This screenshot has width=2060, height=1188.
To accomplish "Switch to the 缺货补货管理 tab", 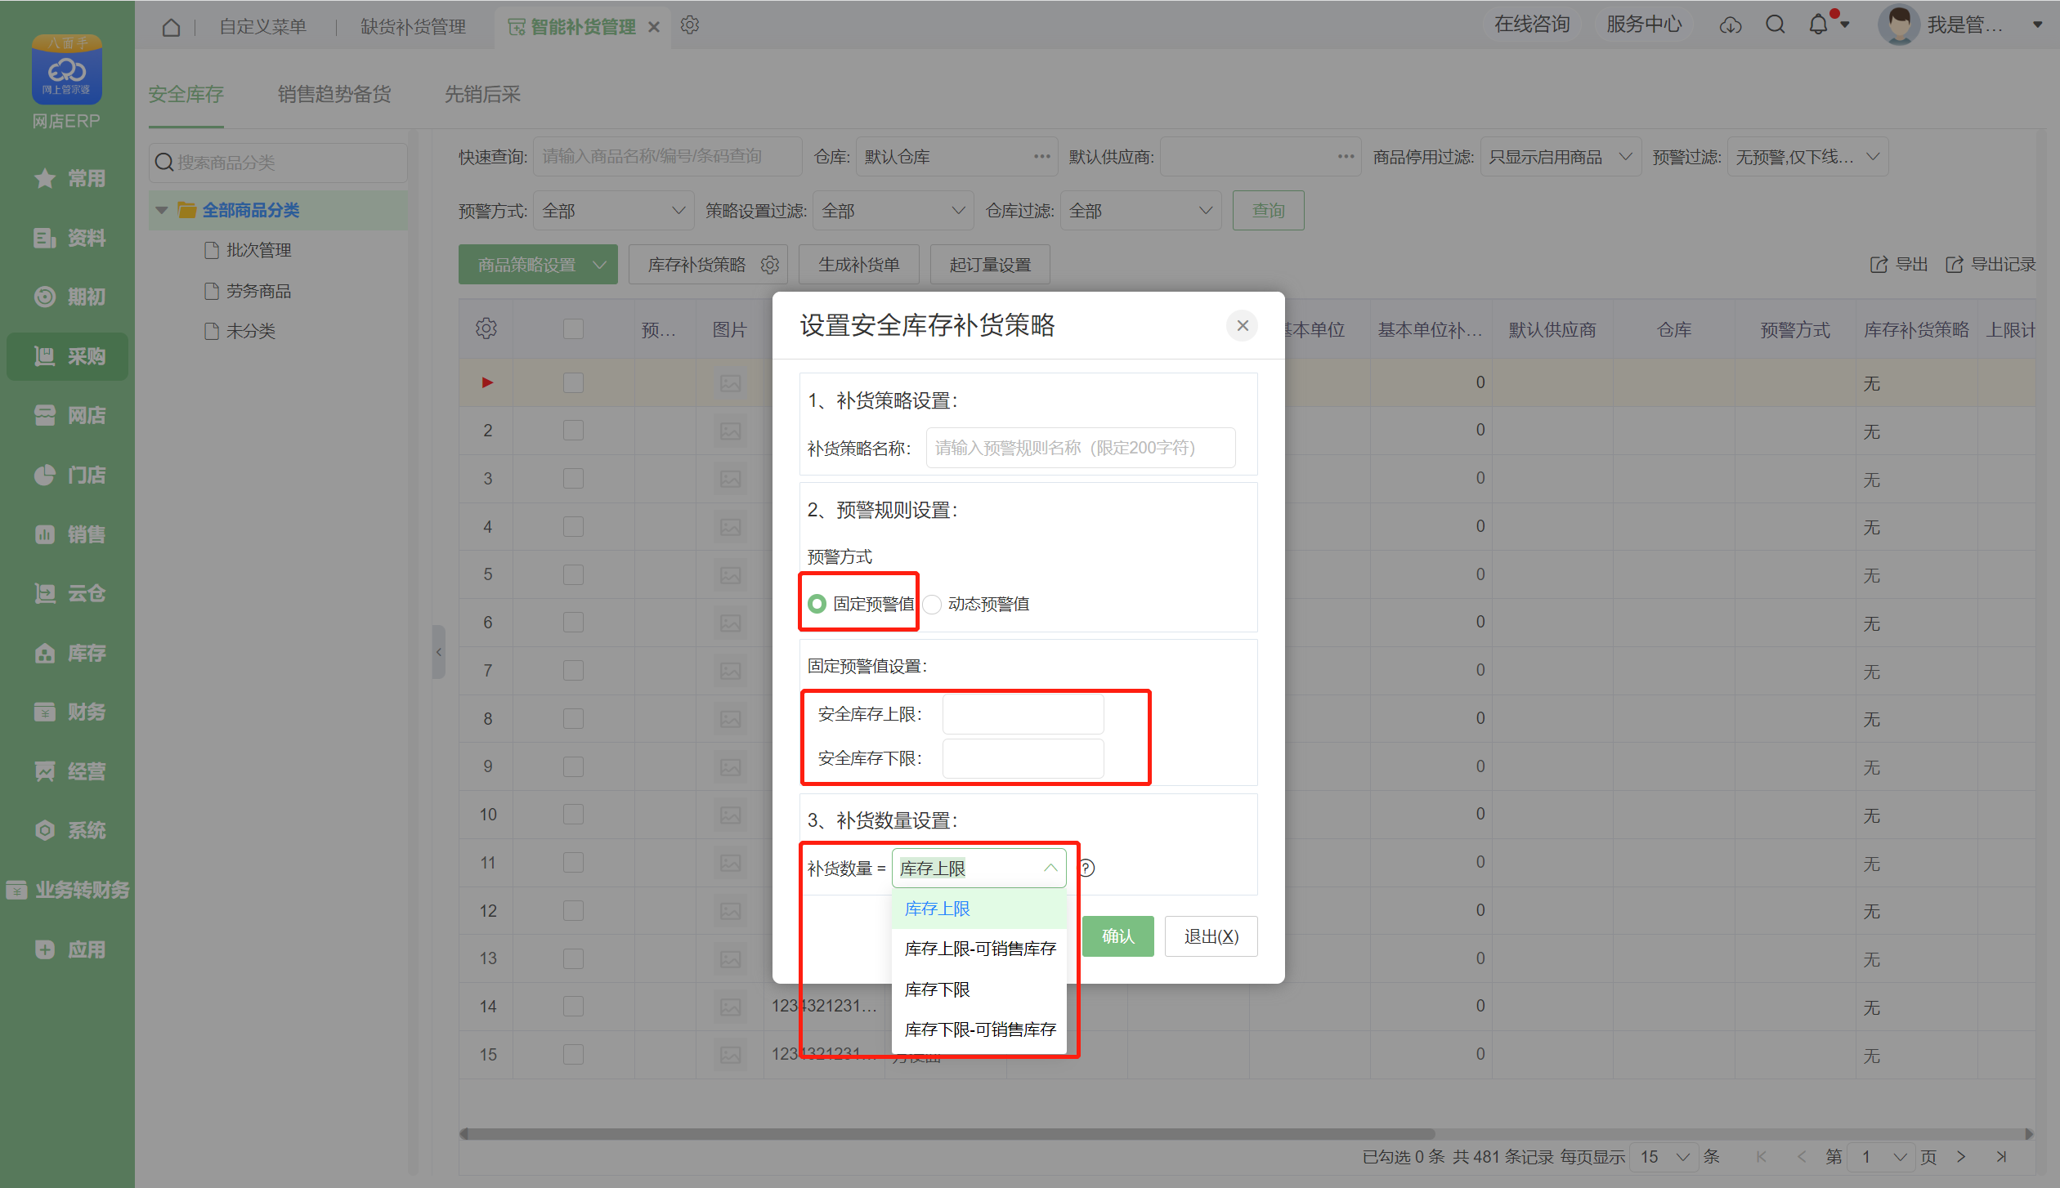I will (413, 27).
